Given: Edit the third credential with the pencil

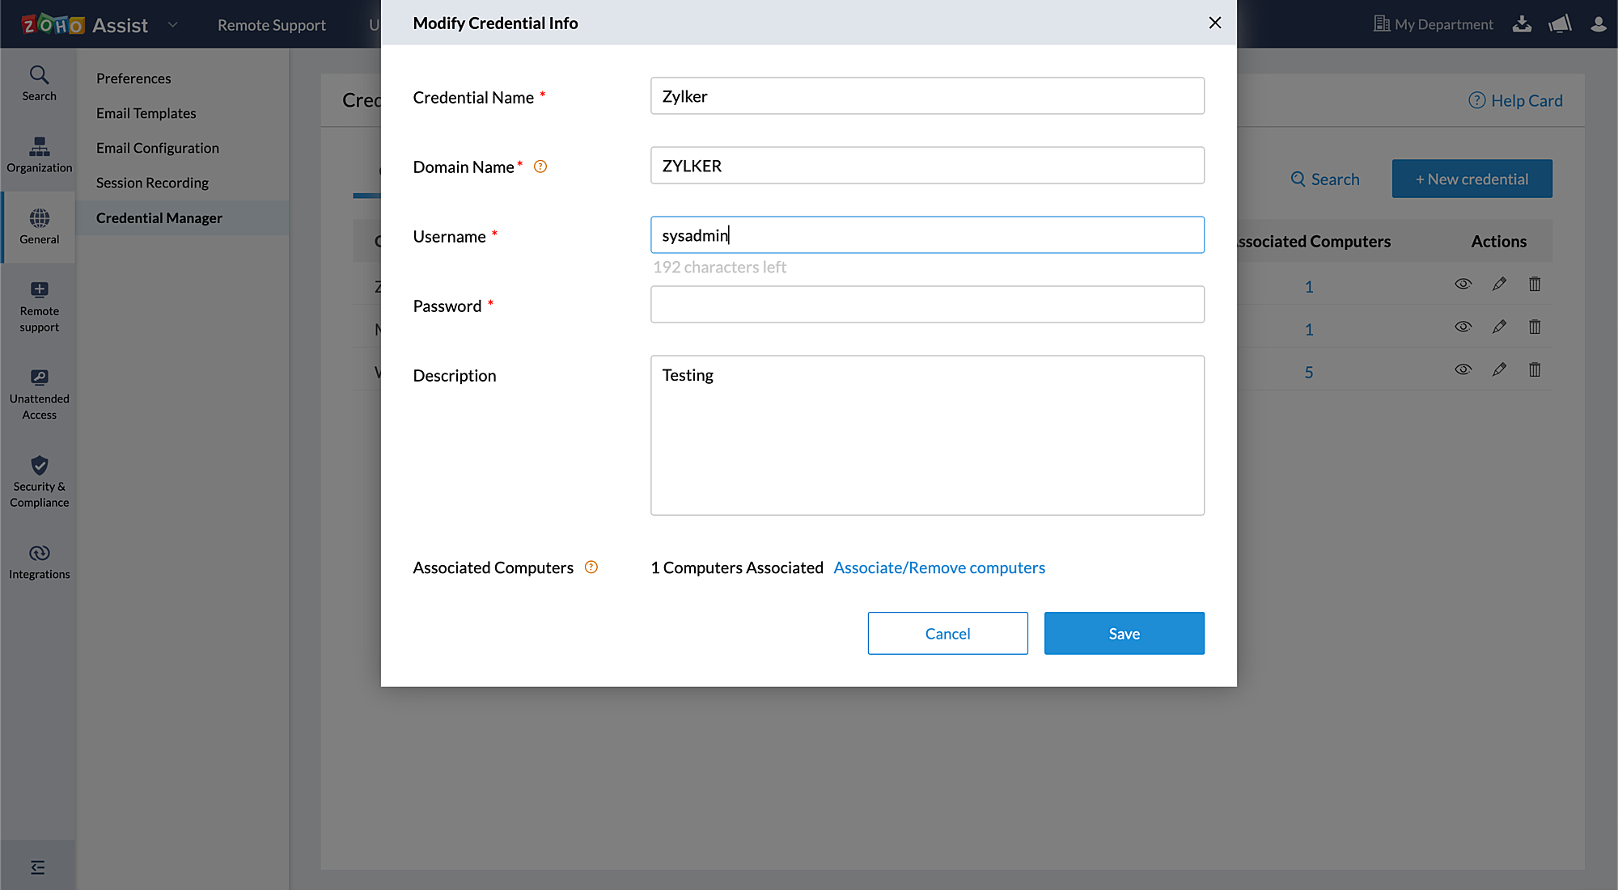Looking at the screenshot, I should click(1499, 369).
